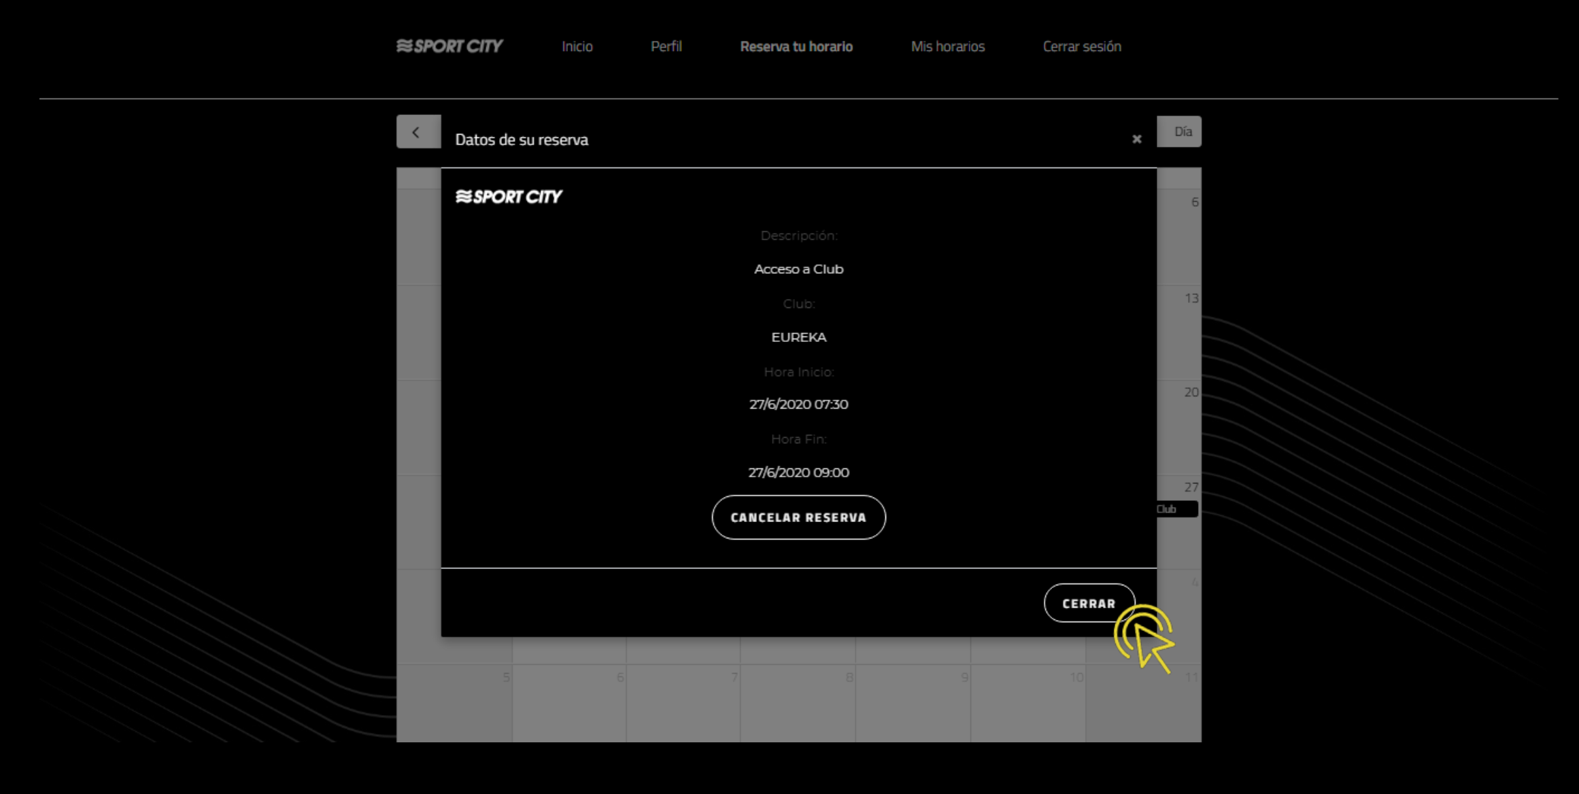Go to the Inicio page
Viewport: 1579px width, 794px height.
[577, 46]
